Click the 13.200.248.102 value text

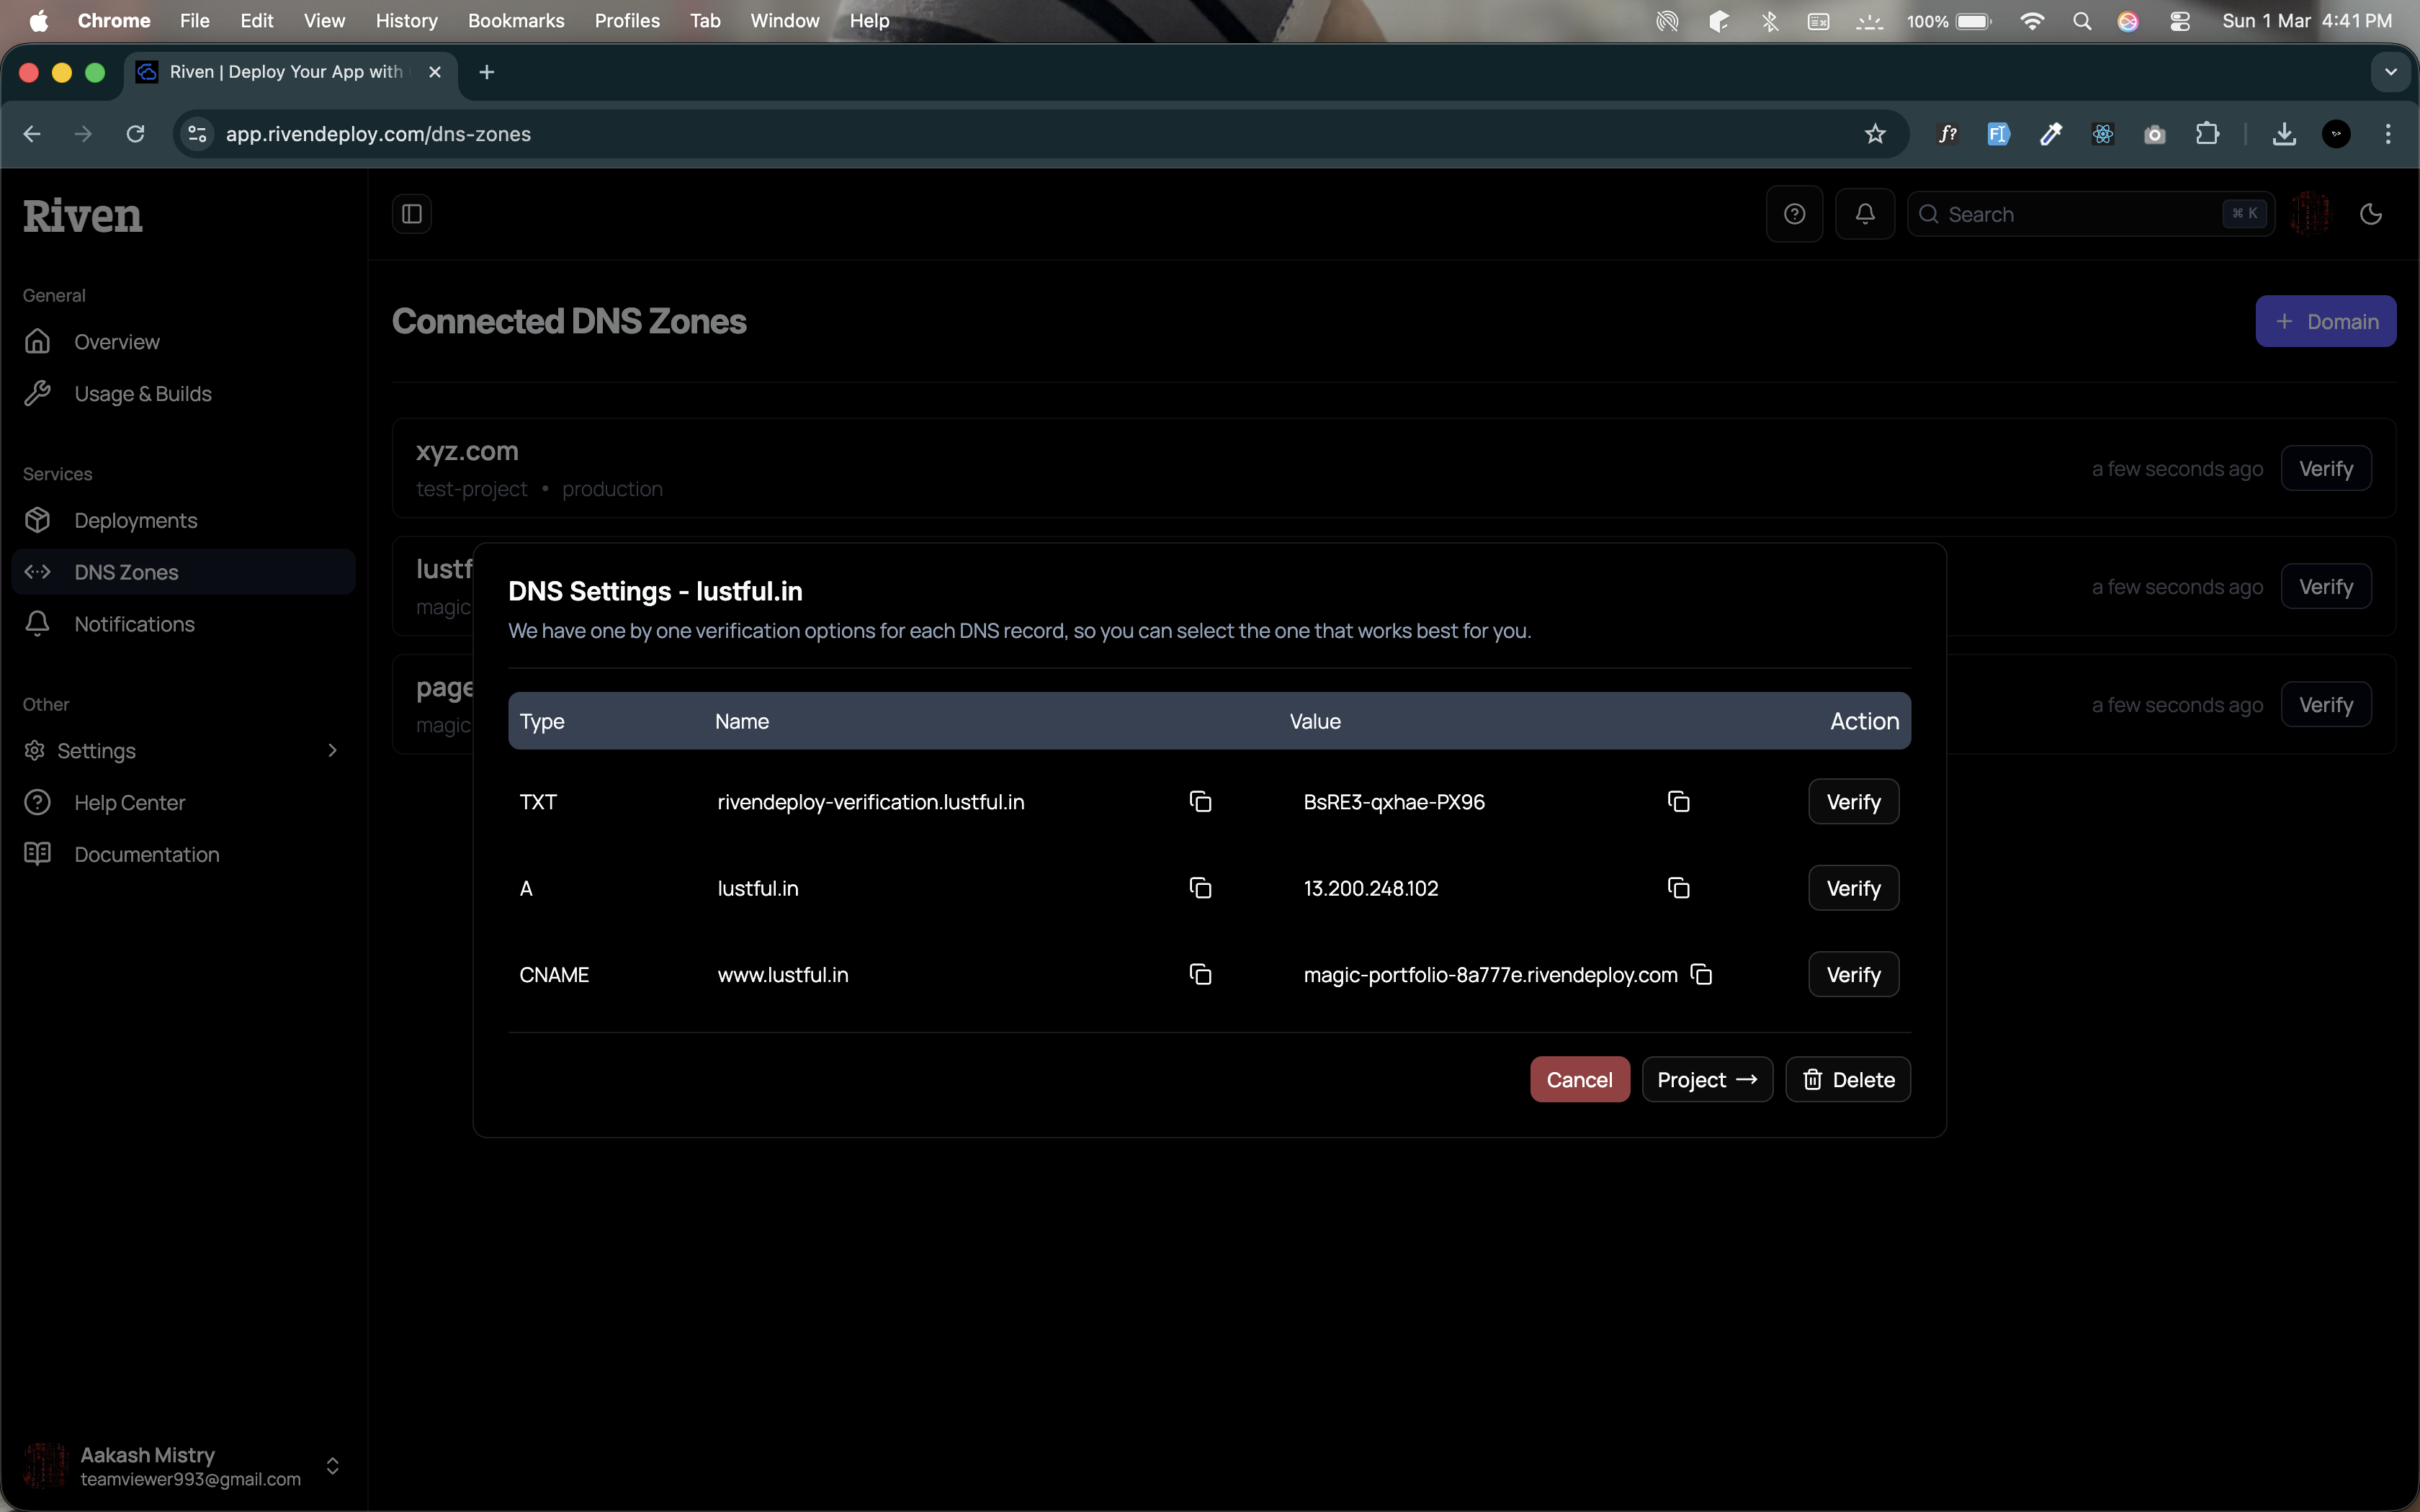(x=1371, y=888)
